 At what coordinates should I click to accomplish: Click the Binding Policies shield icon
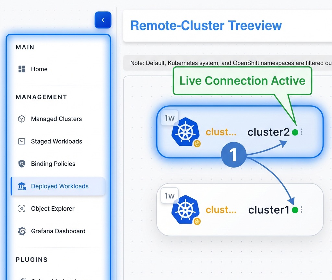[22, 164]
